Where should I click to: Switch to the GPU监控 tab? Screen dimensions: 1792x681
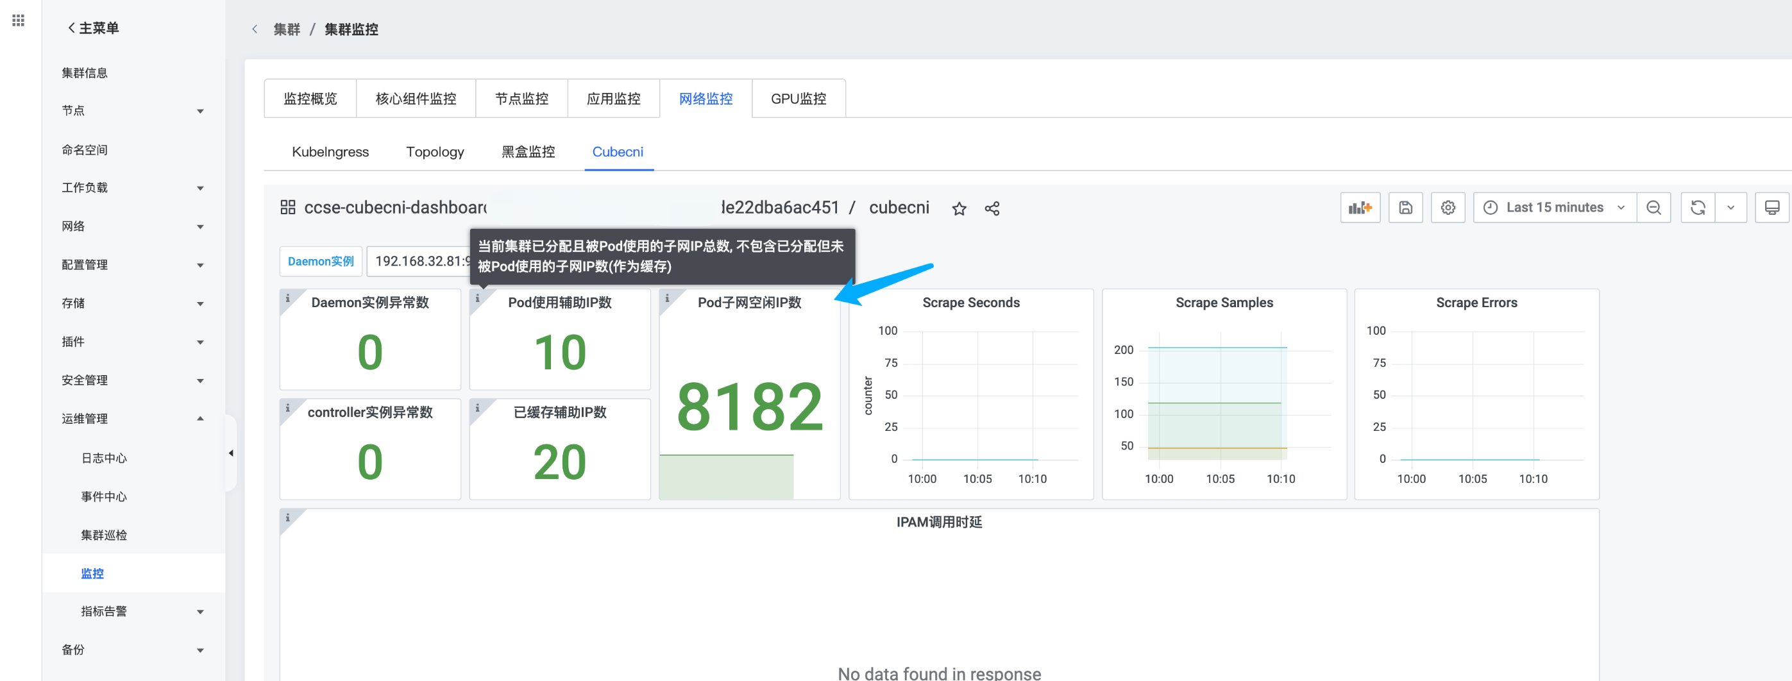pos(798,99)
